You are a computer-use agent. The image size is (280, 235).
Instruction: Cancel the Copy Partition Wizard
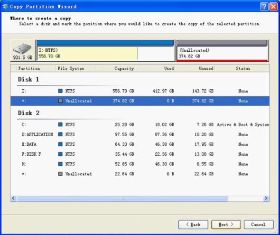(259, 225)
